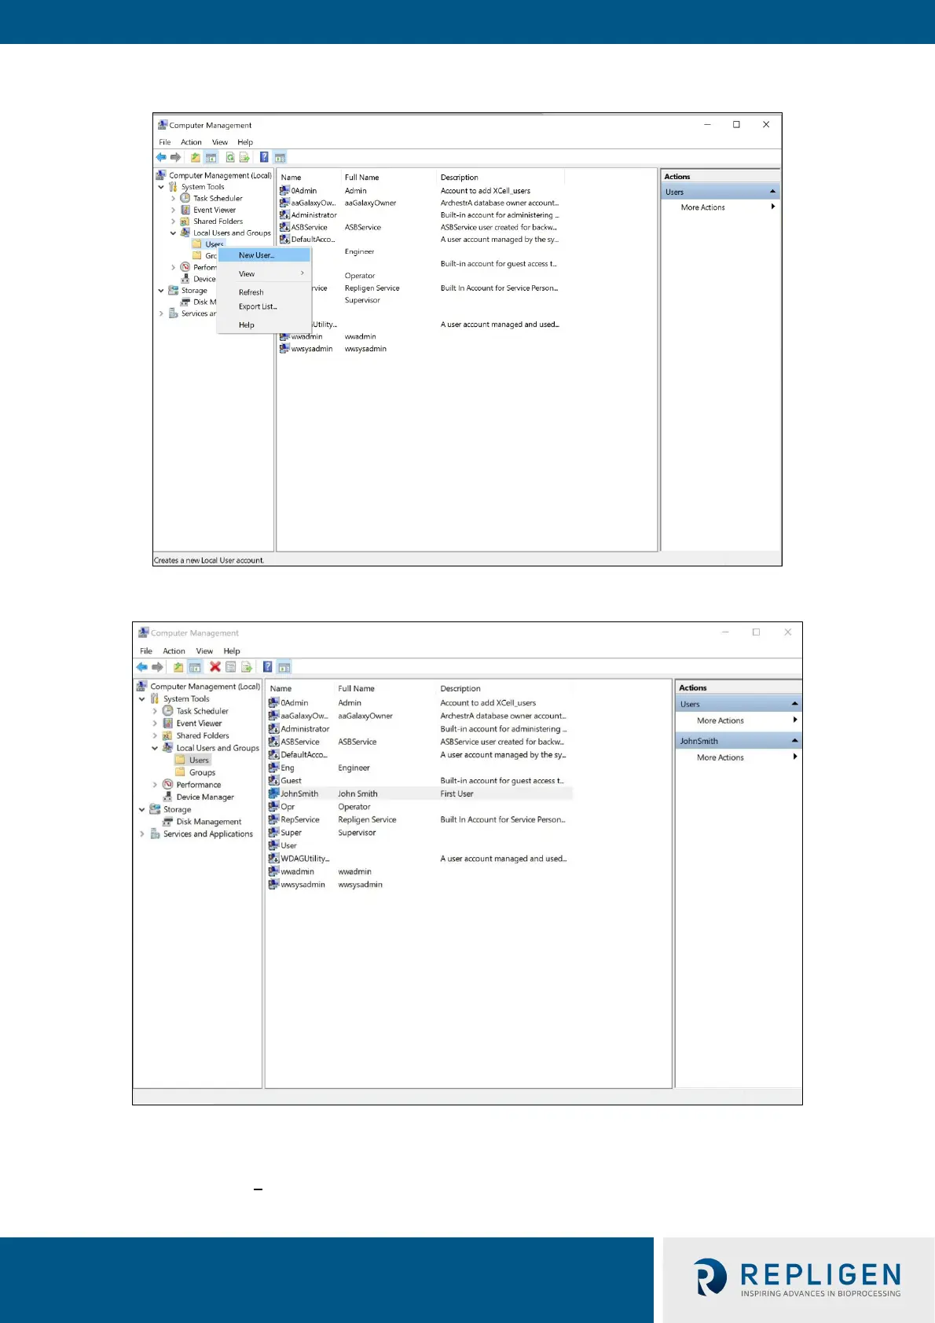Click Back arrow in lower window toolbar

[x=142, y=667]
